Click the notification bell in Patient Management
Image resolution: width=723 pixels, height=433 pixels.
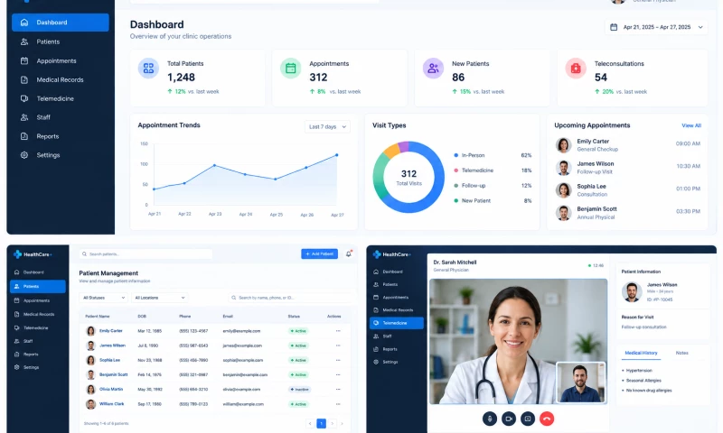point(349,254)
